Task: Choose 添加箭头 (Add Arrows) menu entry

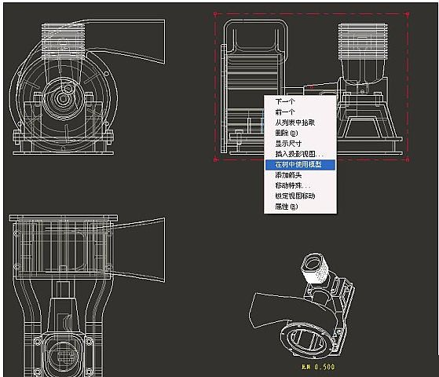Action: 300,175
